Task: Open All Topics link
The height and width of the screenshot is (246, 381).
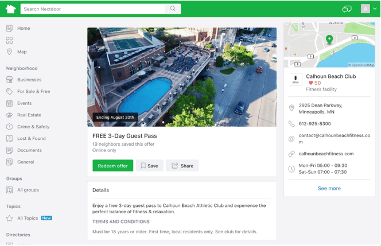Action: pos(28,218)
